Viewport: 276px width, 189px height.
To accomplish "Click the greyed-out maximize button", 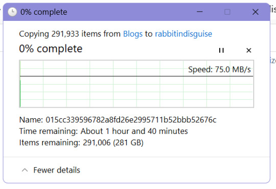I will pos(227,12).
